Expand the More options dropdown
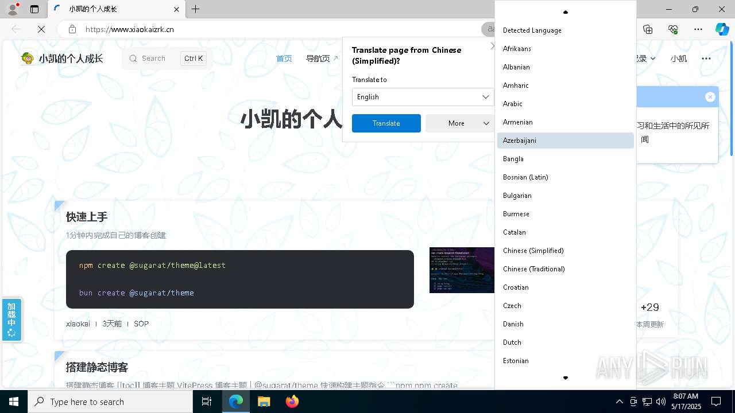735x413 pixels. click(x=459, y=123)
